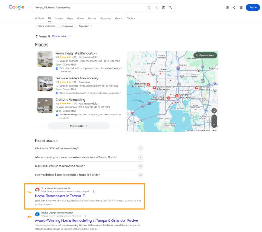
Task: Switch to Maps tab
Action: [69, 18]
